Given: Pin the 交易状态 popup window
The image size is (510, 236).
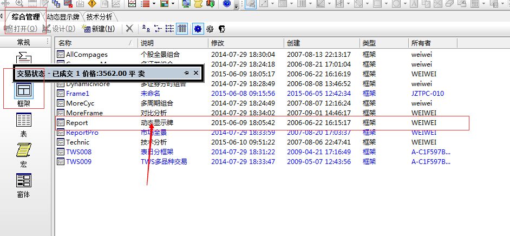Looking at the screenshot, I should click(x=186, y=73).
